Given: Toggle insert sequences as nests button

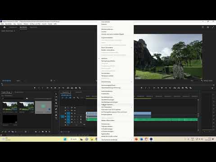Looking at the screenshot, I should pos(63,98).
